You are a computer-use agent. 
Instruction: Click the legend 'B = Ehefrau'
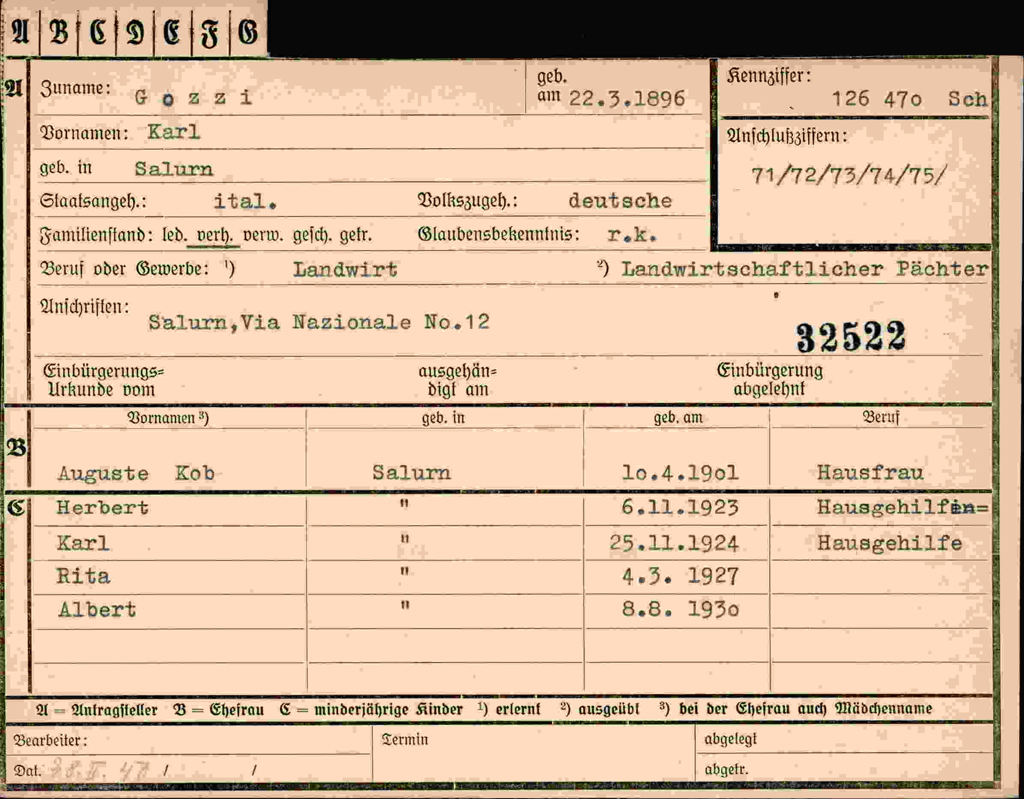click(x=218, y=710)
